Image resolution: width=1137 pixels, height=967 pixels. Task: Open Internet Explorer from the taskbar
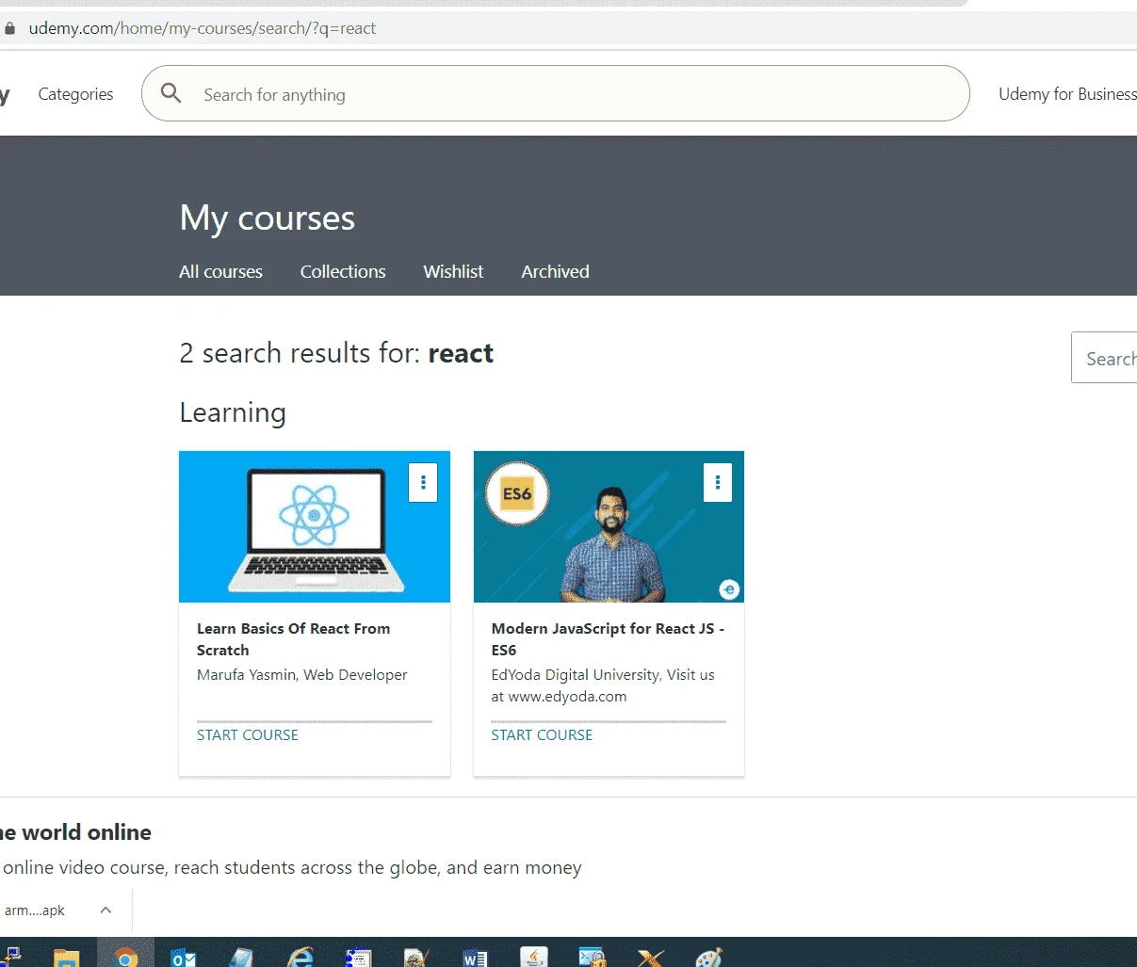tap(300, 957)
